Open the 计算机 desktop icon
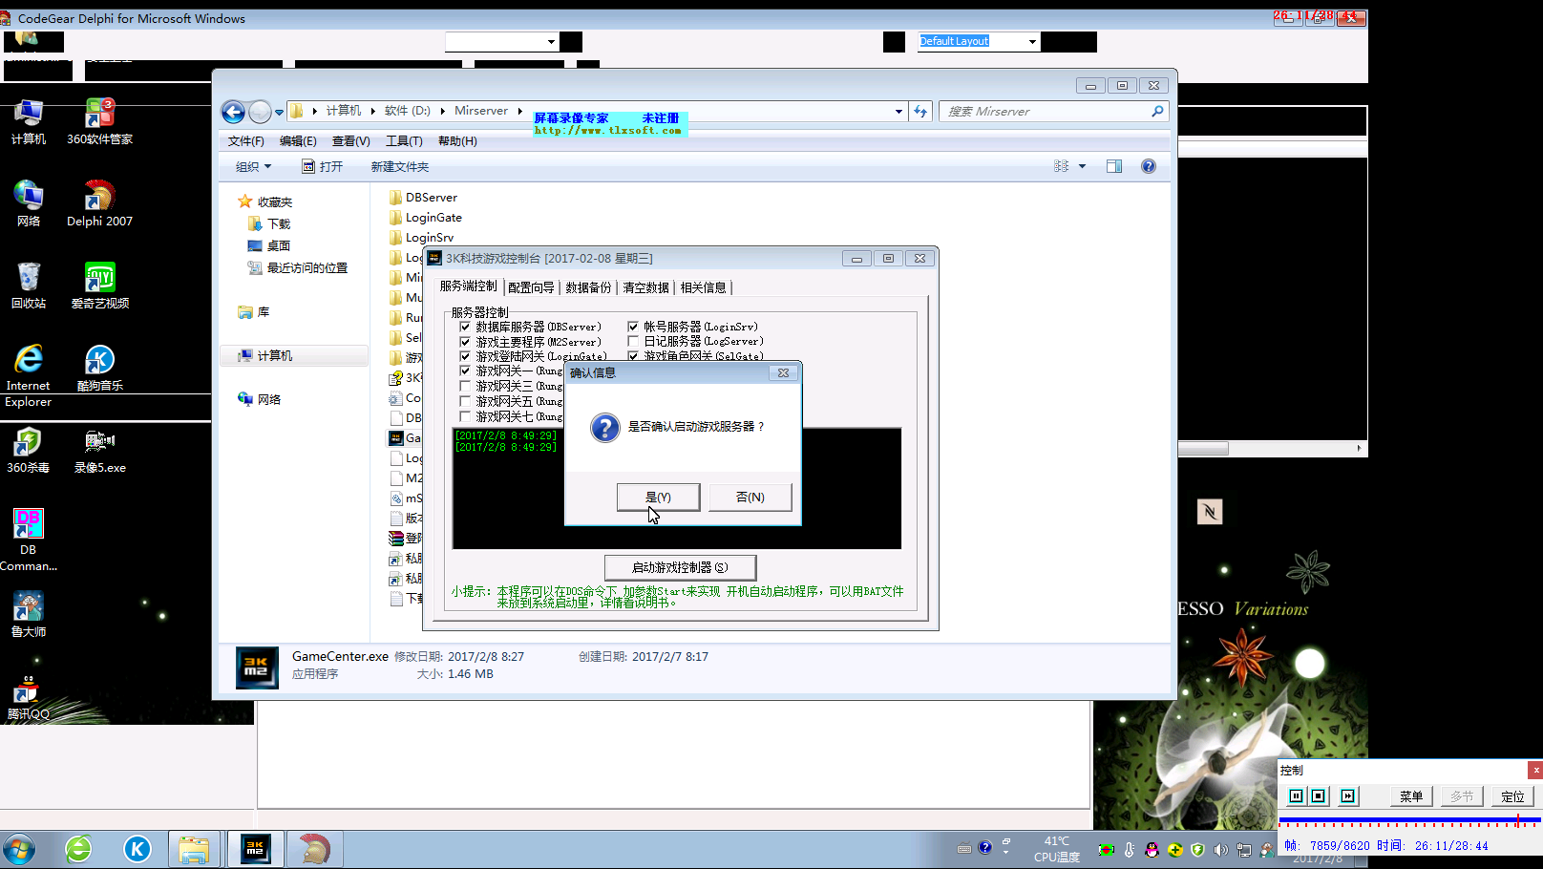This screenshot has width=1543, height=869. click(28, 122)
